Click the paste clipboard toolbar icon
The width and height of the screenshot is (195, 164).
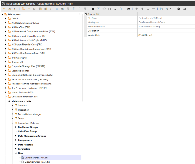point(121,9)
